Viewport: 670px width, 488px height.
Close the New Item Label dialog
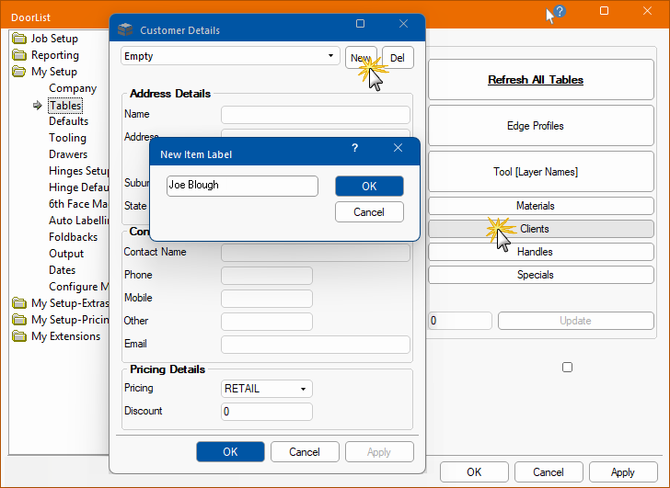(x=399, y=148)
